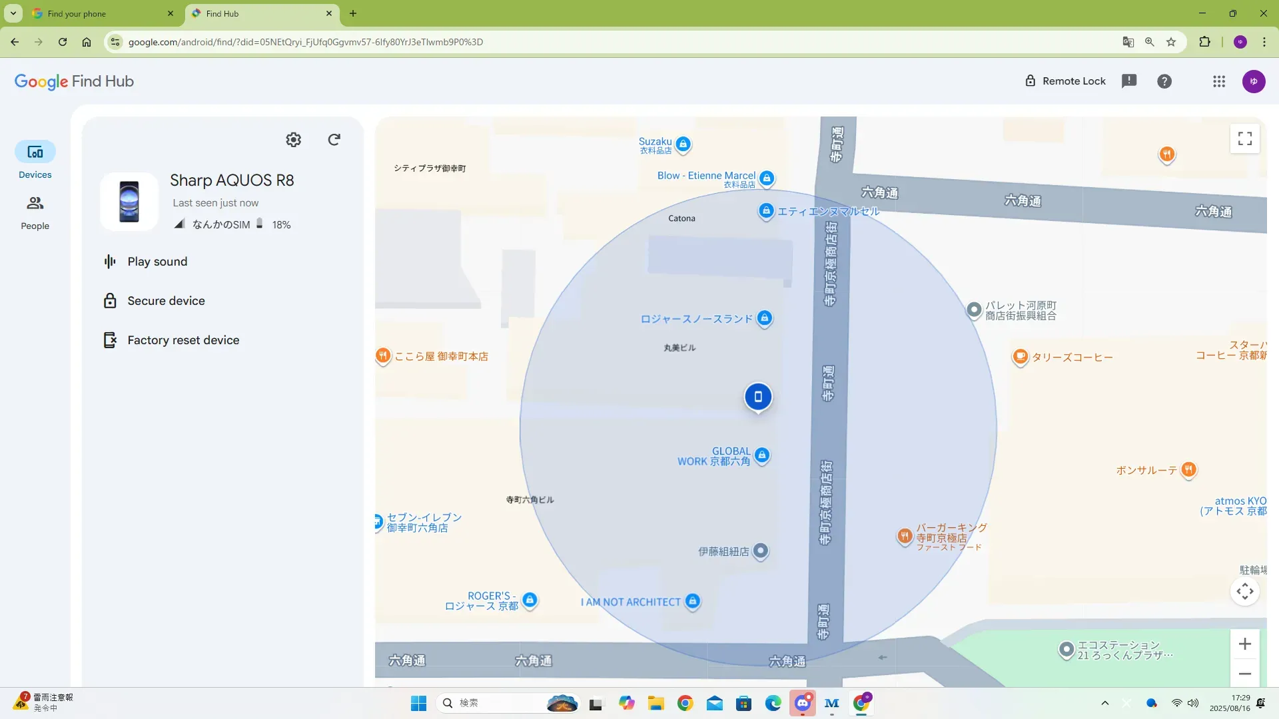Open the send feedback icon
1279x719 pixels.
(1129, 81)
